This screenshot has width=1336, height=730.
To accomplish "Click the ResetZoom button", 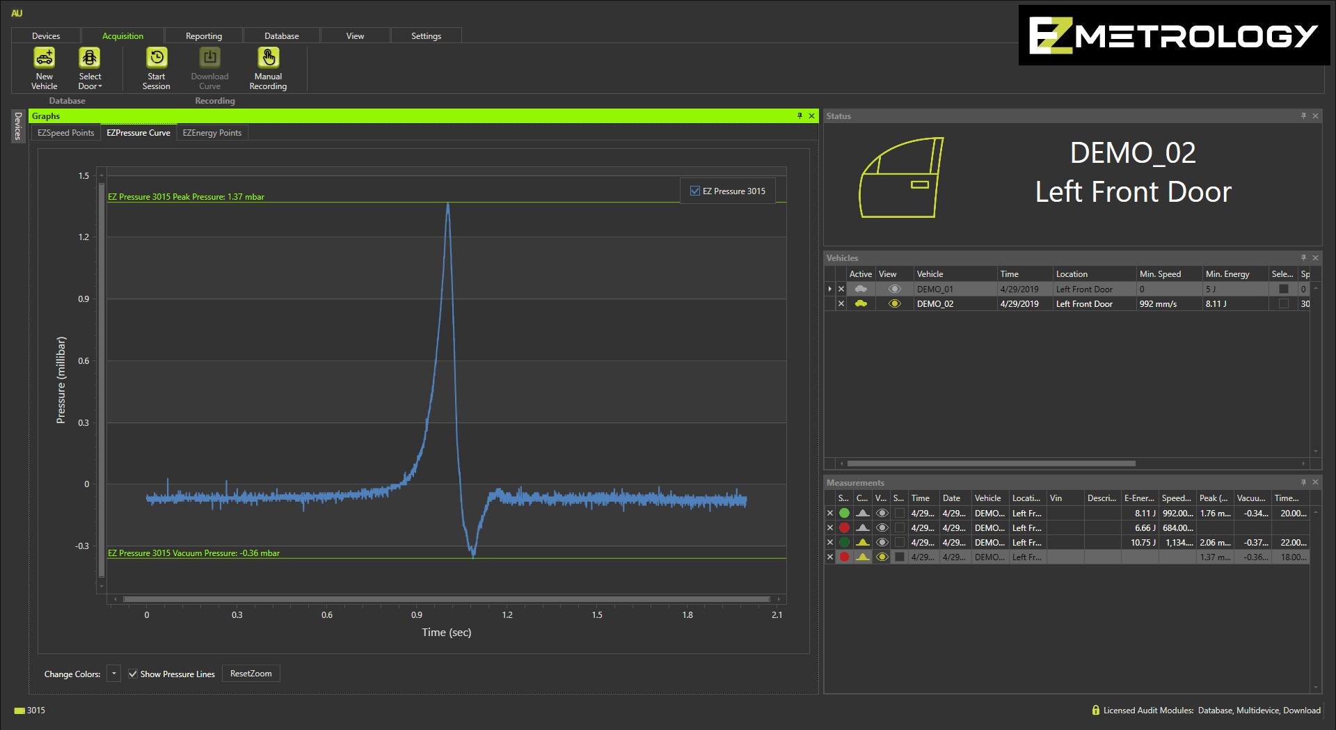I will click(251, 674).
